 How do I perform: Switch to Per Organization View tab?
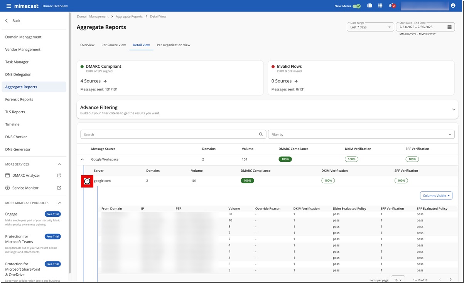click(174, 45)
